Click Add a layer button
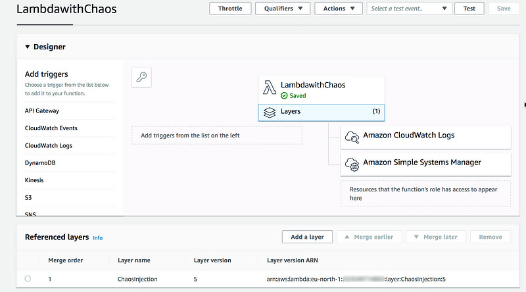Image resolution: width=526 pixels, height=292 pixels. (307, 237)
